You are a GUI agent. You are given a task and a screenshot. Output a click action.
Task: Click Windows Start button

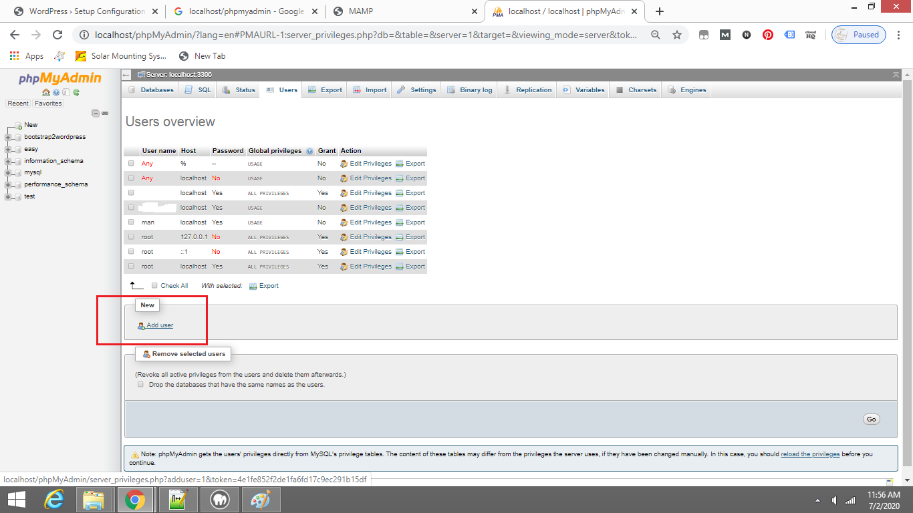tap(16, 500)
